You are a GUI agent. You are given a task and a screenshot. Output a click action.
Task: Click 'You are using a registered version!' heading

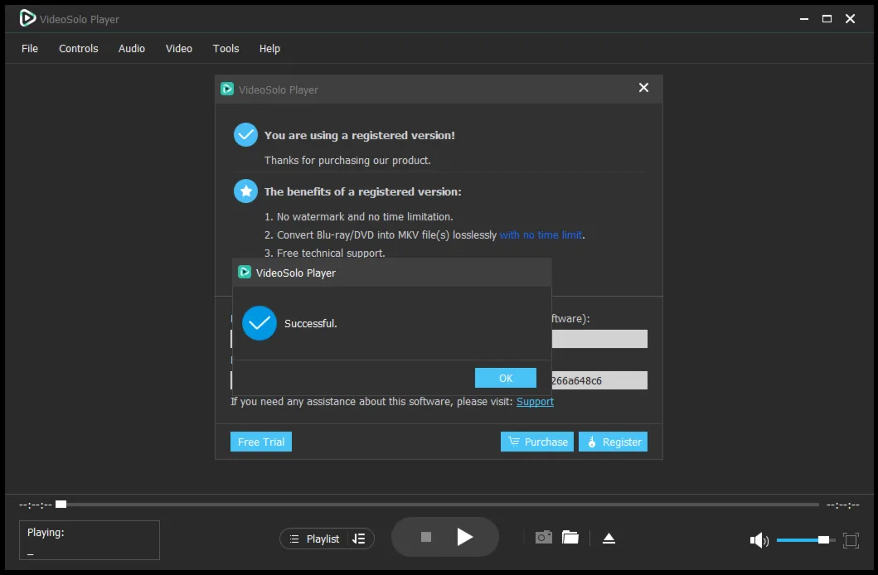point(360,135)
